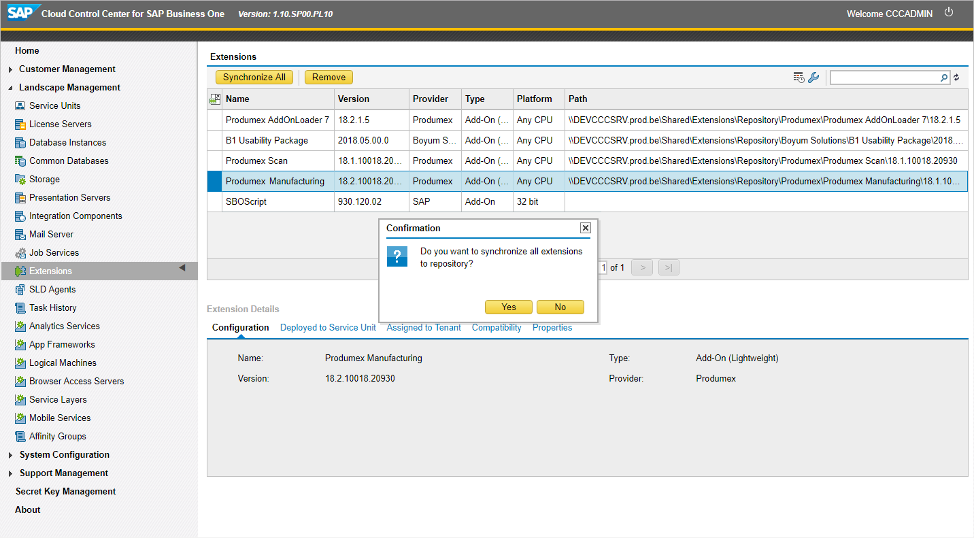
Task: Click the refresh arrows icon next to search
Action: pyautogui.click(x=956, y=78)
